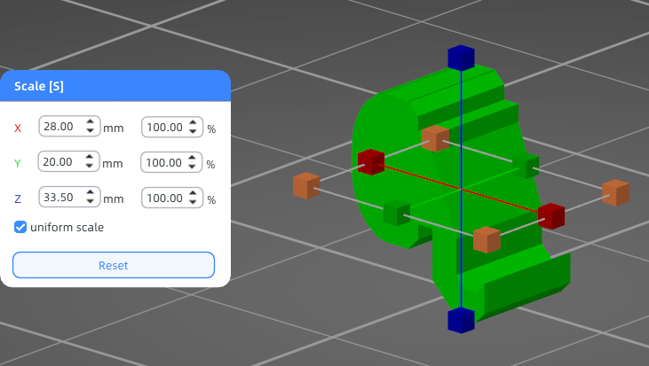Focus the Z size field showing 33.50
The width and height of the screenshot is (649, 366).
(x=69, y=197)
